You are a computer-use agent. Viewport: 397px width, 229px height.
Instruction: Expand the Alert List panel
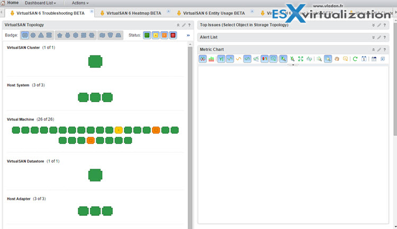[x=374, y=37]
